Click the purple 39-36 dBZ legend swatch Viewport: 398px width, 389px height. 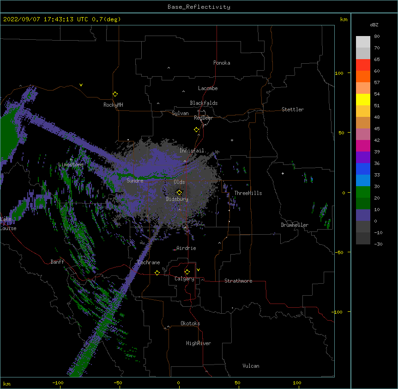363,158
